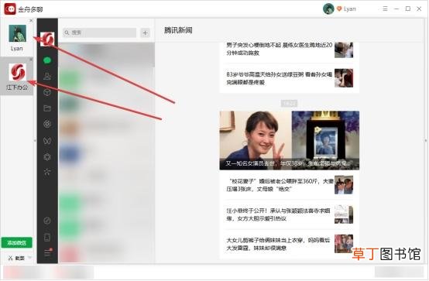
Task: Click the Lyan username in title bar
Action: tap(350, 9)
